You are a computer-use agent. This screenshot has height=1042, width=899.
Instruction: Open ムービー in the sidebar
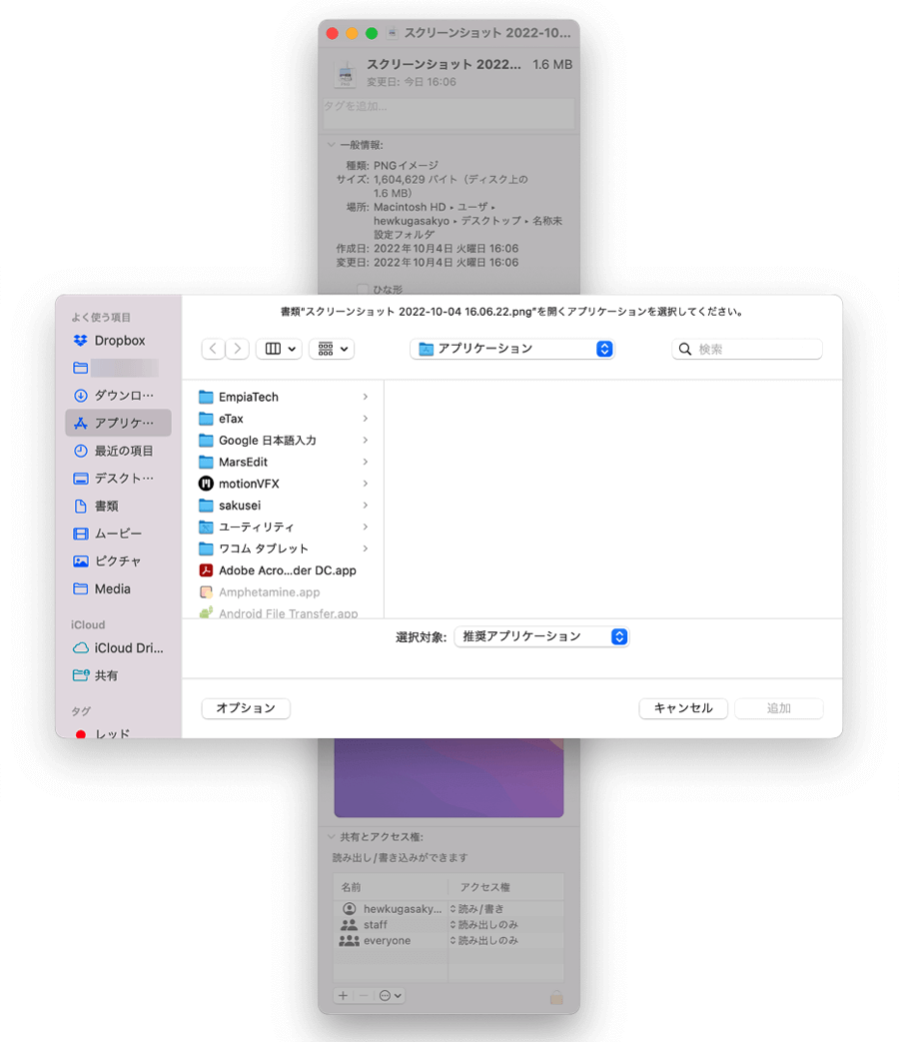click(118, 533)
